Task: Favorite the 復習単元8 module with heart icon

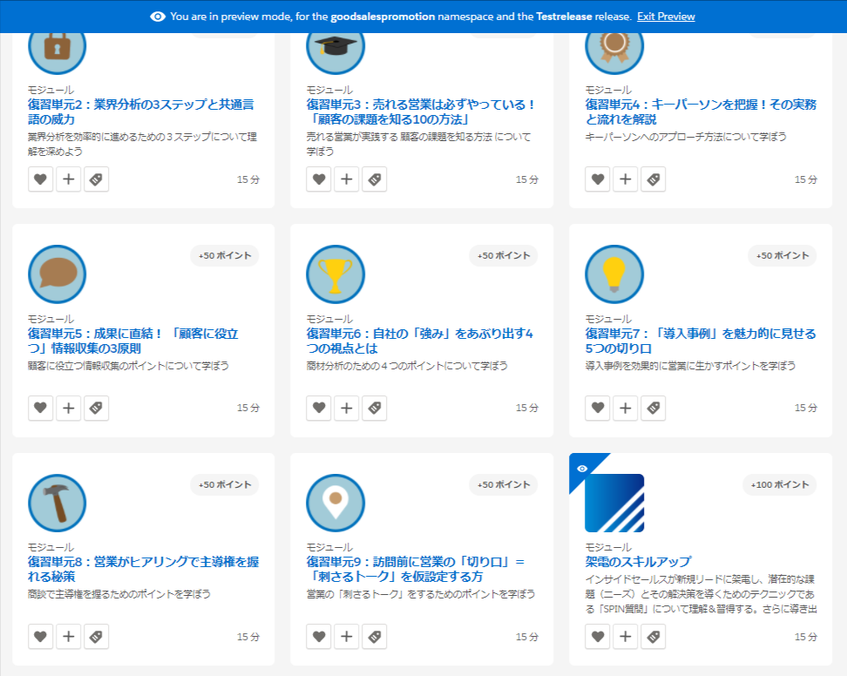Action: [40, 637]
